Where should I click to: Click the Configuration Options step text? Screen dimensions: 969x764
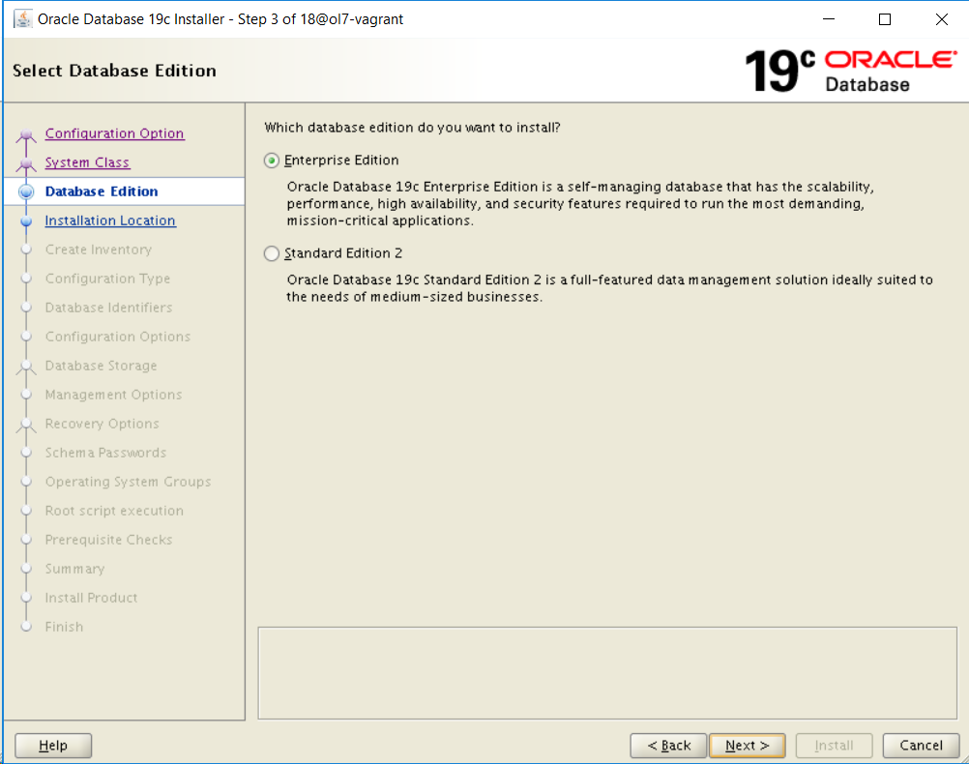tap(117, 337)
